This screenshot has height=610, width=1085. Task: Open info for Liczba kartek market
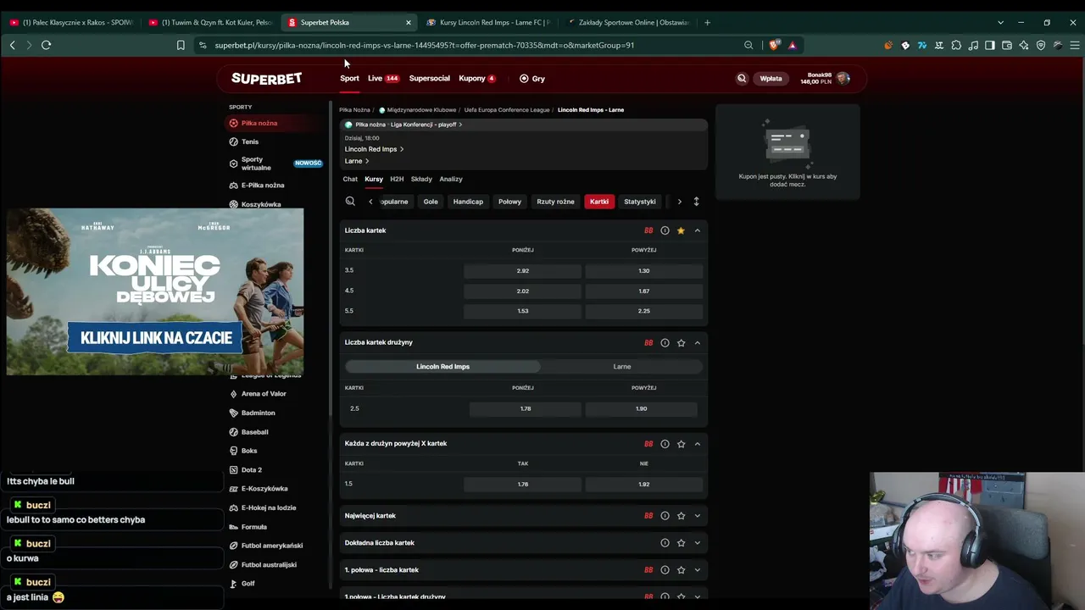(x=665, y=230)
